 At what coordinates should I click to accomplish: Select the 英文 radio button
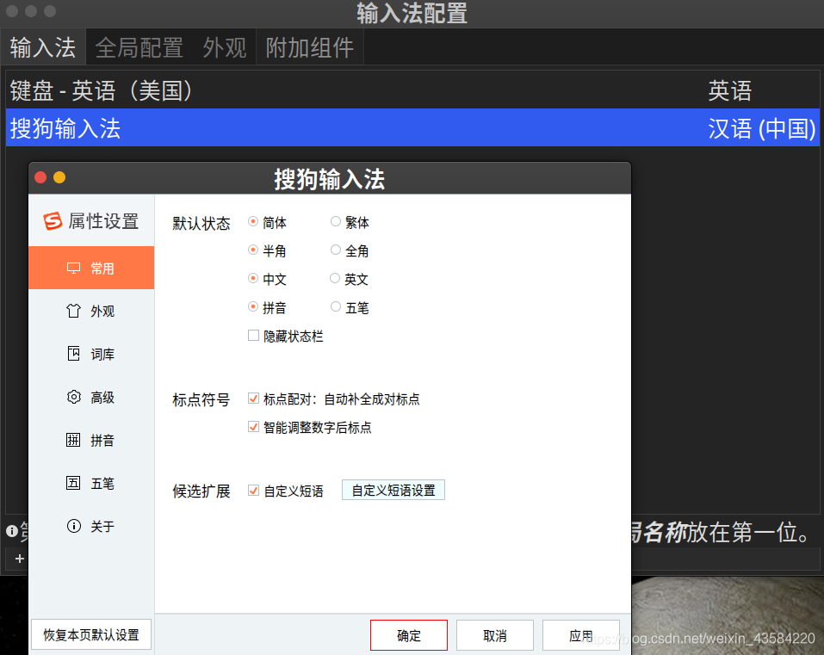click(x=335, y=278)
